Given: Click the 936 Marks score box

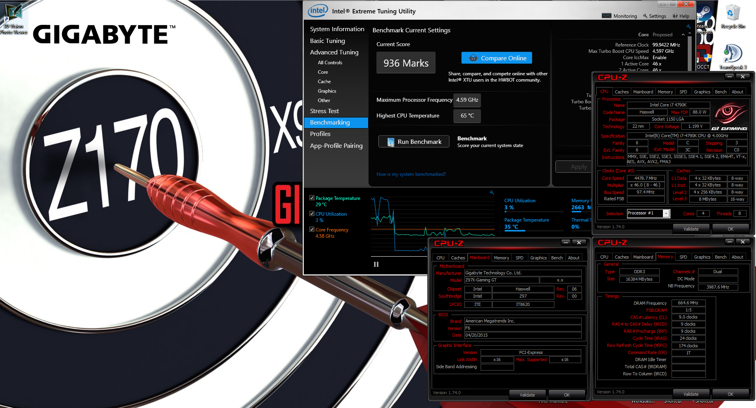Looking at the screenshot, I should [x=406, y=63].
